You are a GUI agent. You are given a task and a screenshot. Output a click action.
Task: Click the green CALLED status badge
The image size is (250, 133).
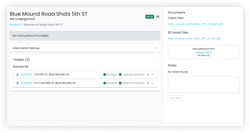click(150, 17)
